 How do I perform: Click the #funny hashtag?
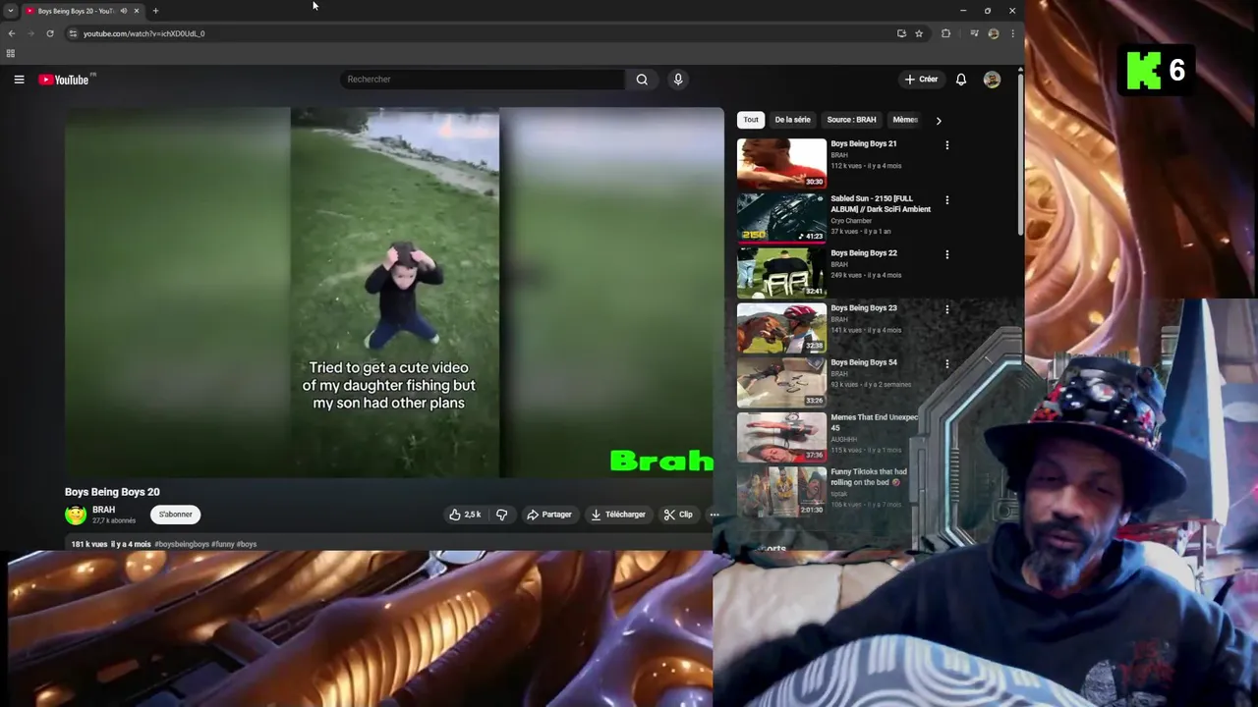223,544
